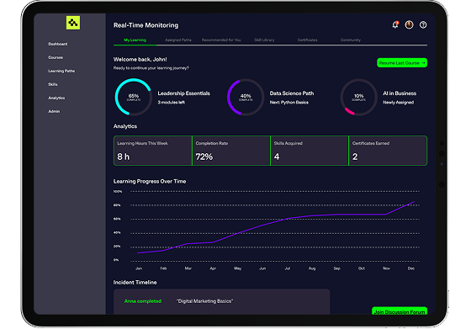The width and height of the screenshot is (471, 329).
Task: Select the Certificates Earned card
Action: (388, 151)
